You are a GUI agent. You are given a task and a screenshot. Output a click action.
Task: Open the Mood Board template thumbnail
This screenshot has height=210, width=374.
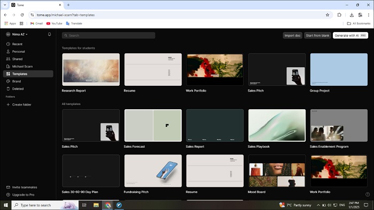click(277, 171)
